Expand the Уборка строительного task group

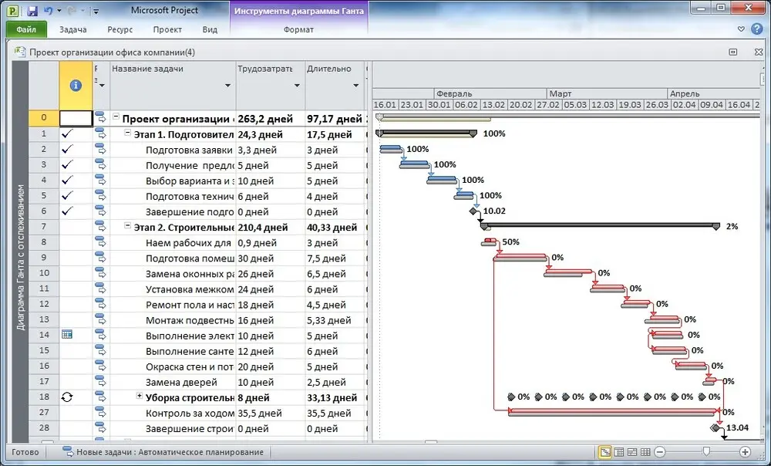[139, 396]
